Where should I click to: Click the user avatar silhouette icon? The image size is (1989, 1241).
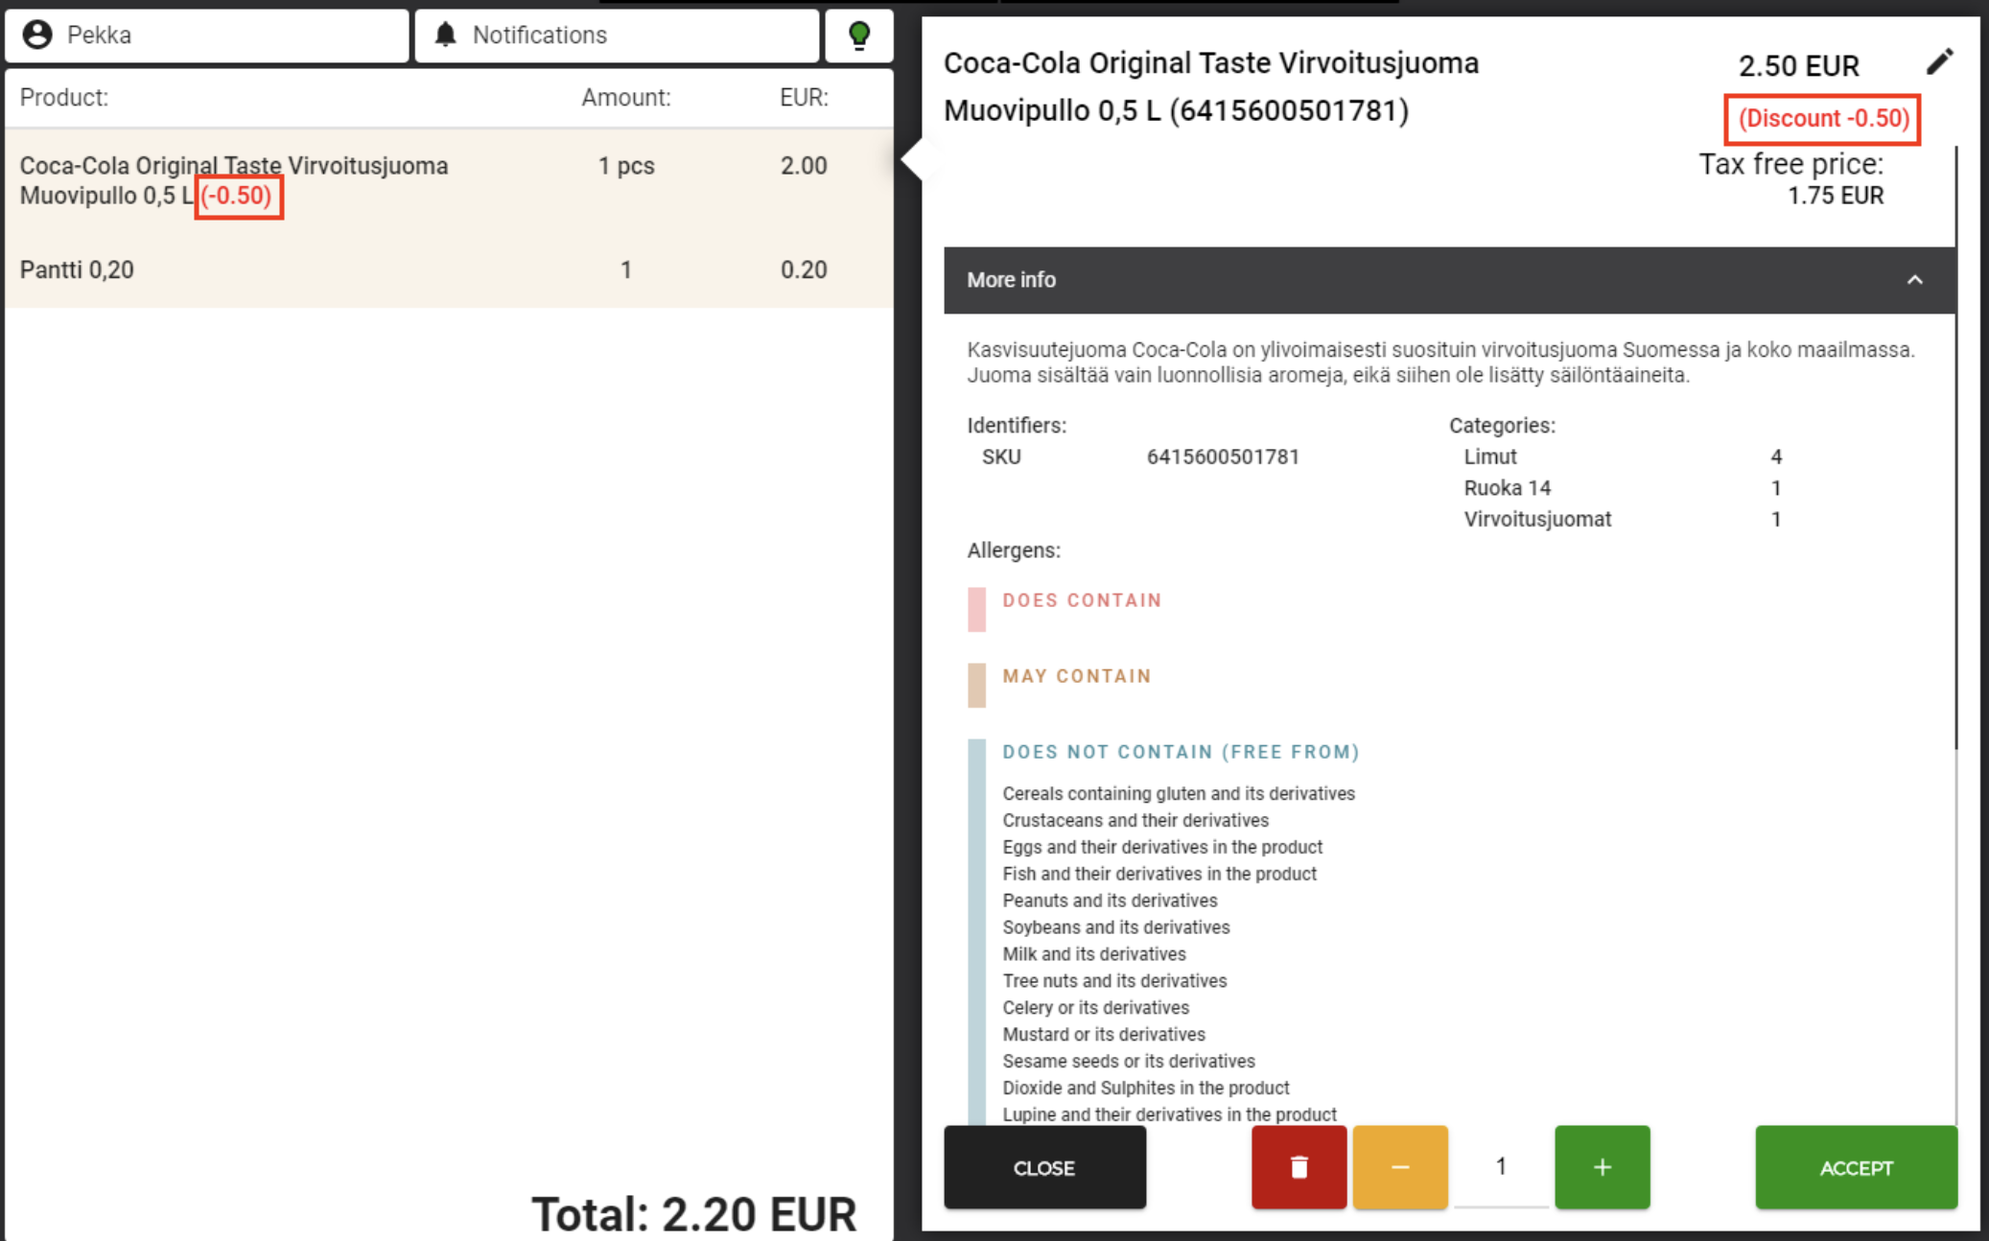(37, 35)
